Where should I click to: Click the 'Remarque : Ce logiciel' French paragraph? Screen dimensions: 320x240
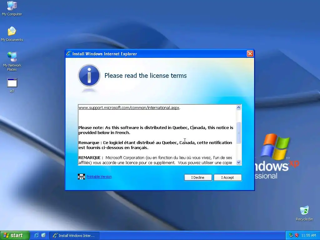[155, 145]
